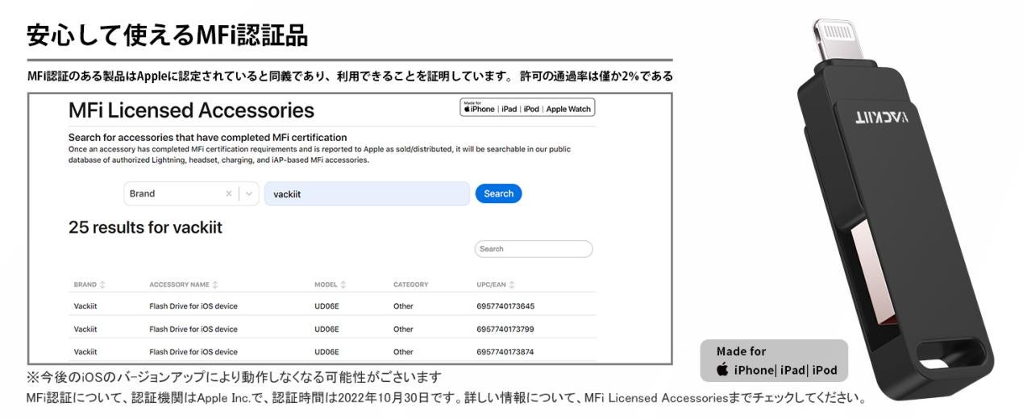Click the 安心して使えるMFi認証品 headline
The width and height of the screenshot is (1023, 419).
coord(167,35)
